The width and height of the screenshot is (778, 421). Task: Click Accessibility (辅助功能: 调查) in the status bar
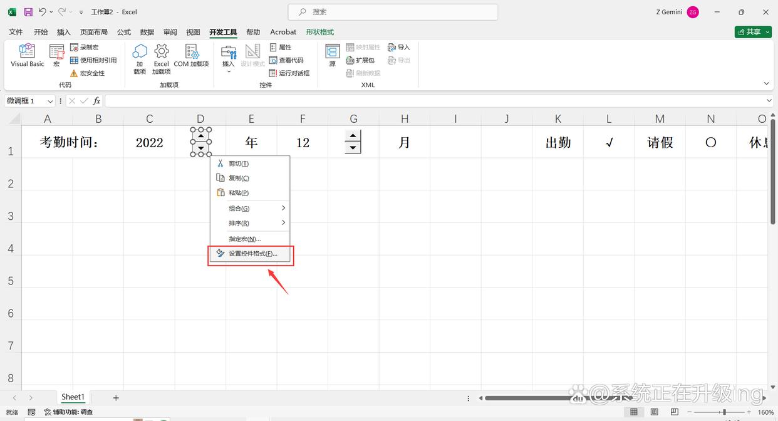[69, 412]
